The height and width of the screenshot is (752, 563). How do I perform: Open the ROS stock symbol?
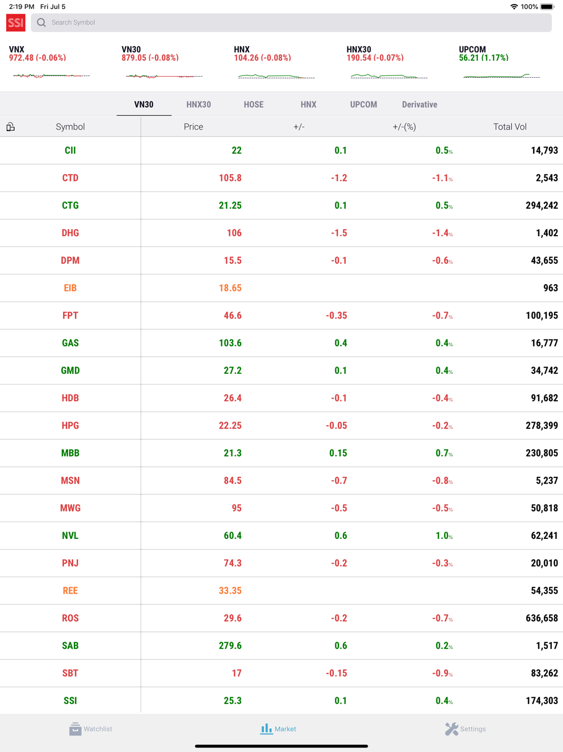point(70,618)
